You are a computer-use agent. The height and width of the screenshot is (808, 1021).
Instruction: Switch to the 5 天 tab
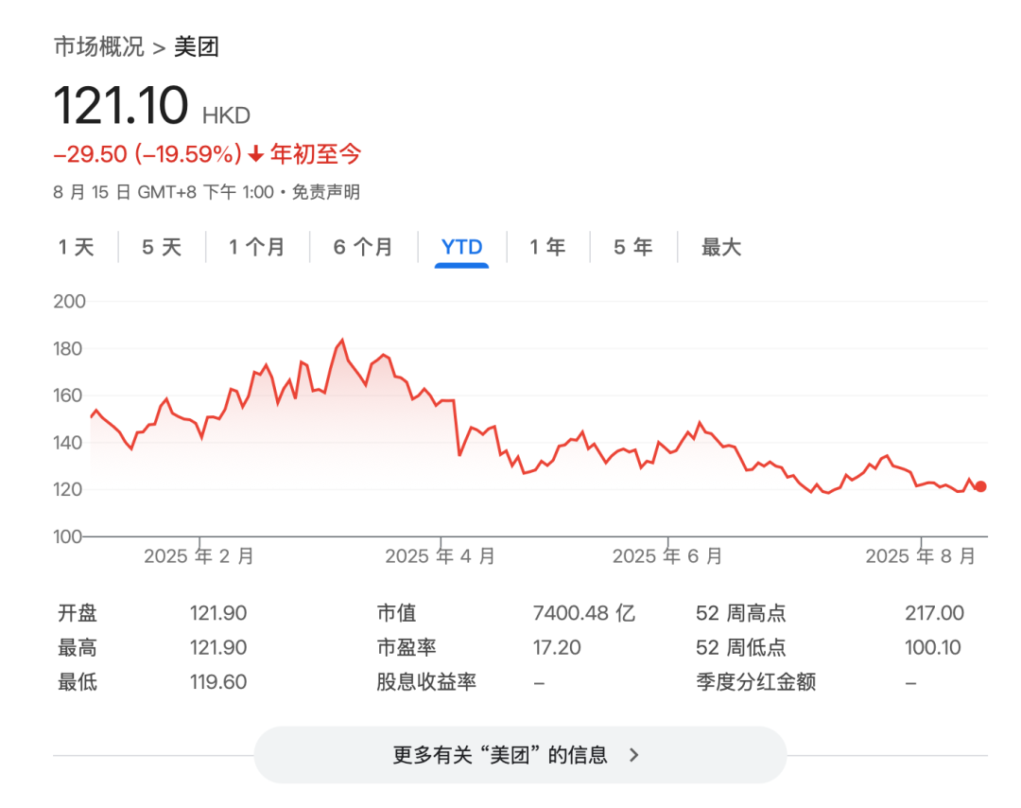click(x=161, y=248)
